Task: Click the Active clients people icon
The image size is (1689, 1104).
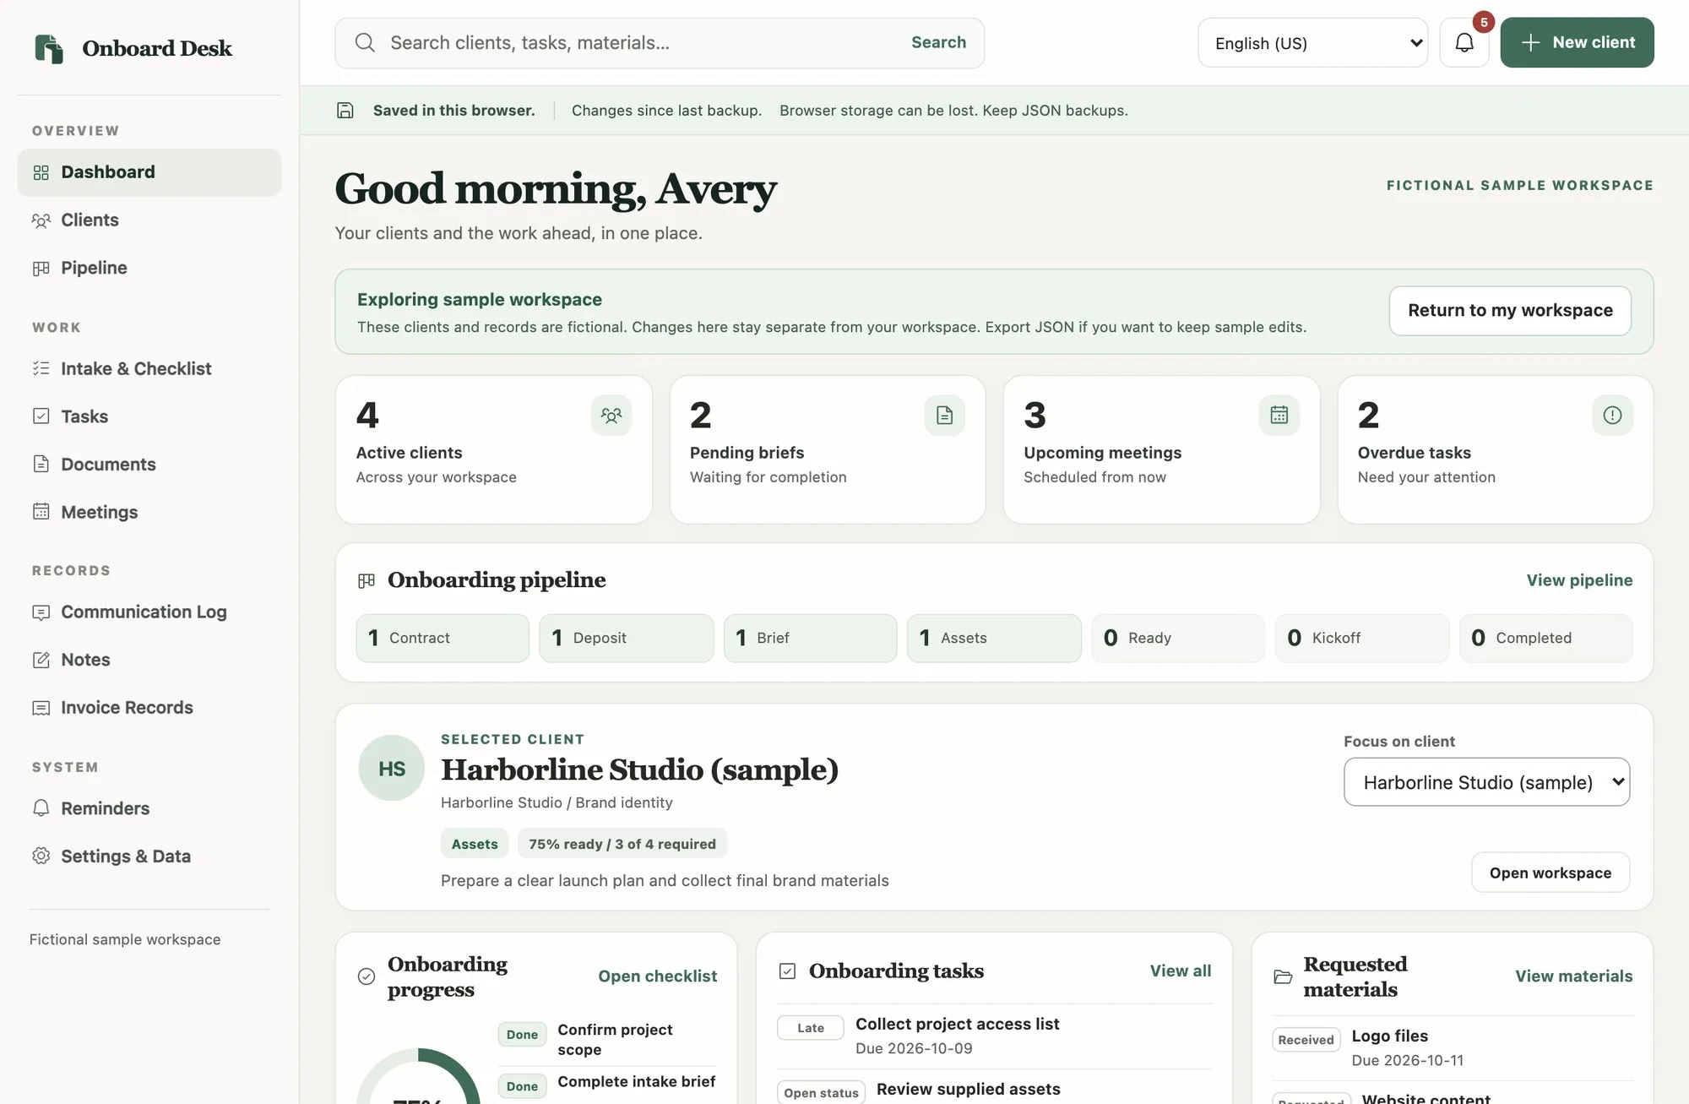Action: (611, 416)
